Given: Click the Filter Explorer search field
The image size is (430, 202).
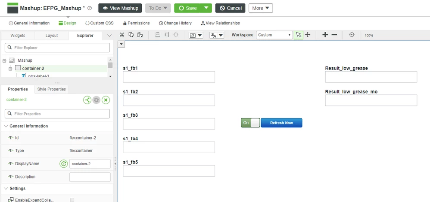Looking at the screenshot, I should (x=57, y=48).
